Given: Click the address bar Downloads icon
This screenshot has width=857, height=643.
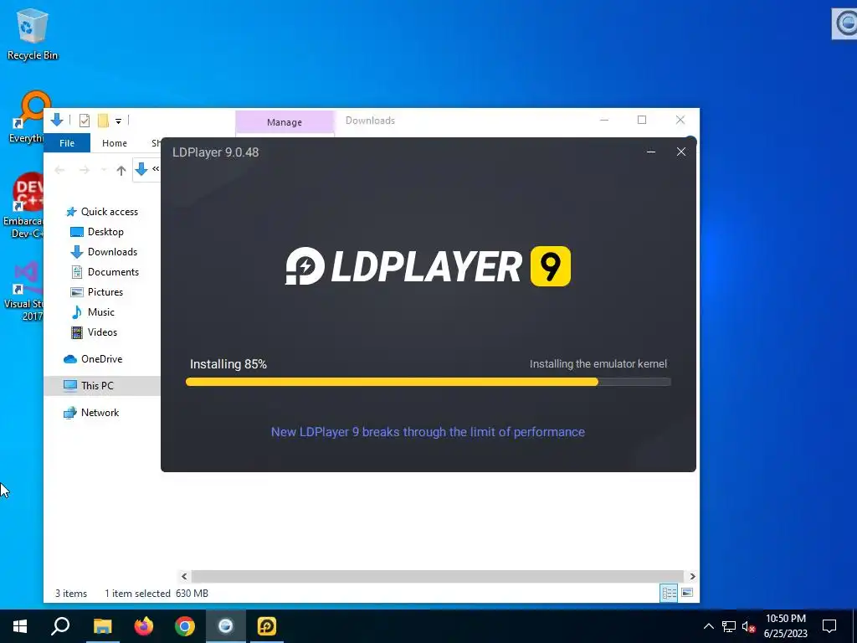Looking at the screenshot, I should pyautogui.click(x=141, y=169).
